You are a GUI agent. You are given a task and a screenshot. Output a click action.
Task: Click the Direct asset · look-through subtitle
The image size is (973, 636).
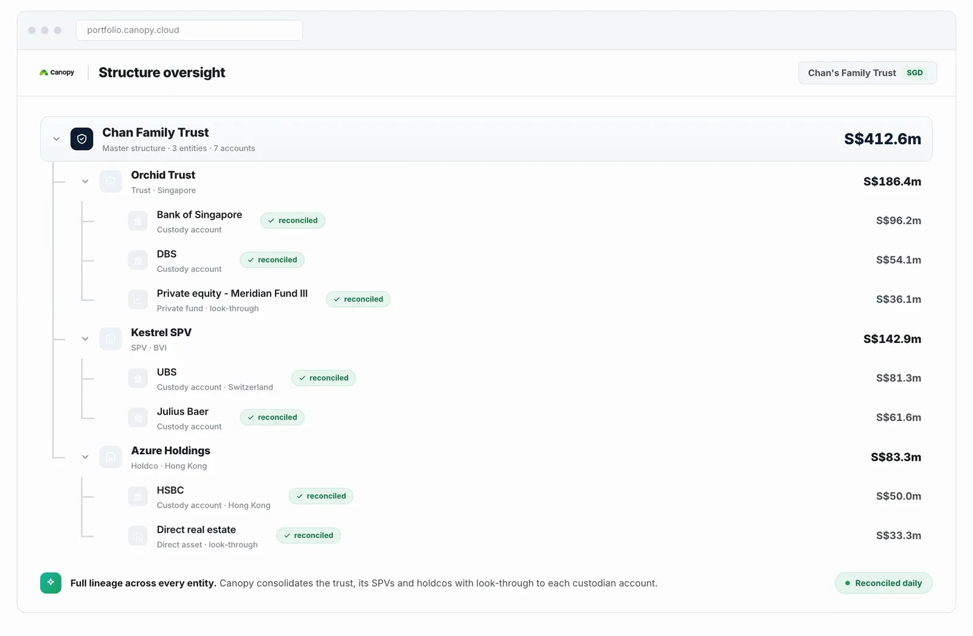point(207,545)
